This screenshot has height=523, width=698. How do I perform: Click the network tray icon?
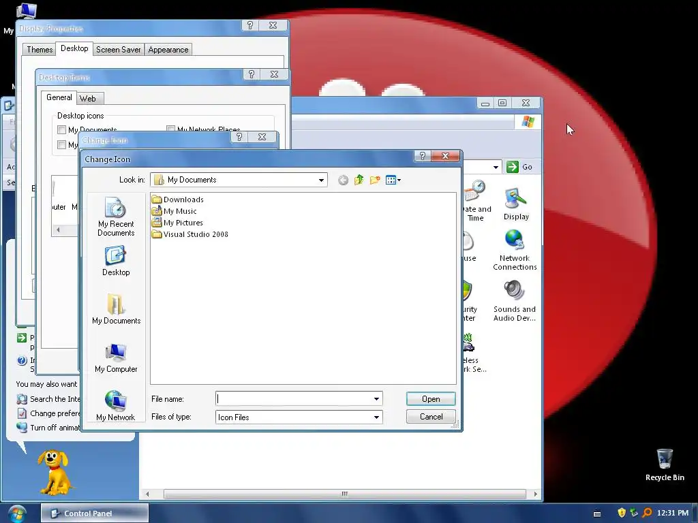(x=634, y=513)
